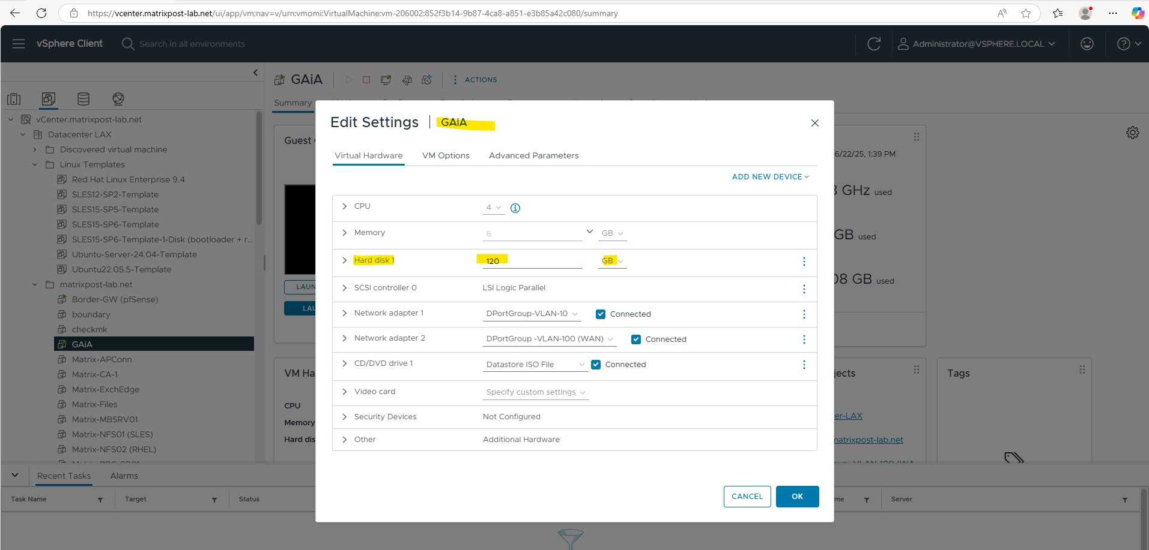The width and height of the screenshot is (1149, 550).
Task: Open the Hard disk 1 unit dropdown
Action: tap(613, 261)
